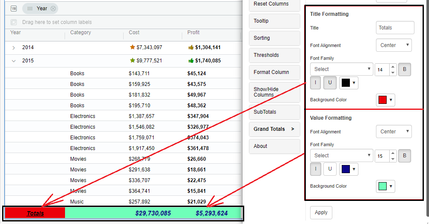This screenshot has height=224, width=429.
Task: Click the Title text input field
Action: pos(395,28)
